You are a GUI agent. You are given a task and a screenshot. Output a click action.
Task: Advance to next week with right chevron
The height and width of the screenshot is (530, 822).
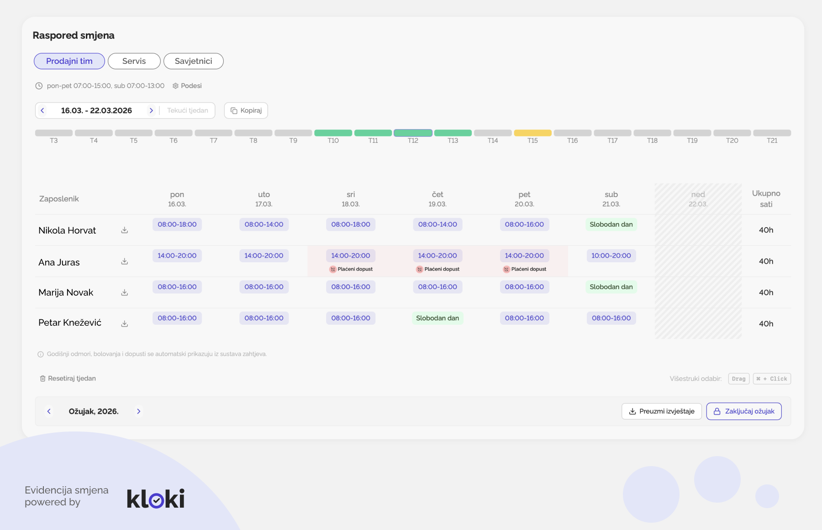point(151,110)
